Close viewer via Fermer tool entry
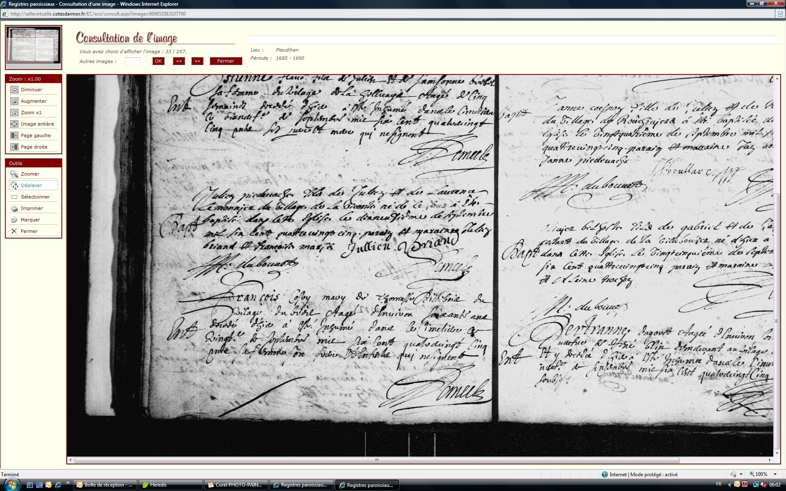The height and width of the screenshot is (491, 786). [14, 232]
